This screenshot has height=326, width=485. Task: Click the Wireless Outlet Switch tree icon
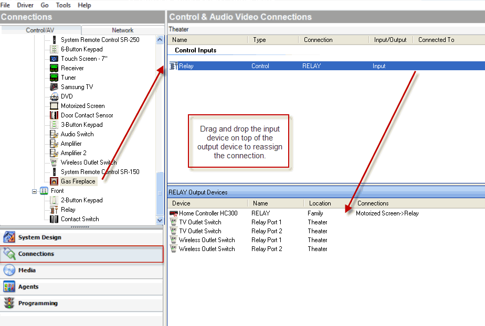tap(54, 162)
